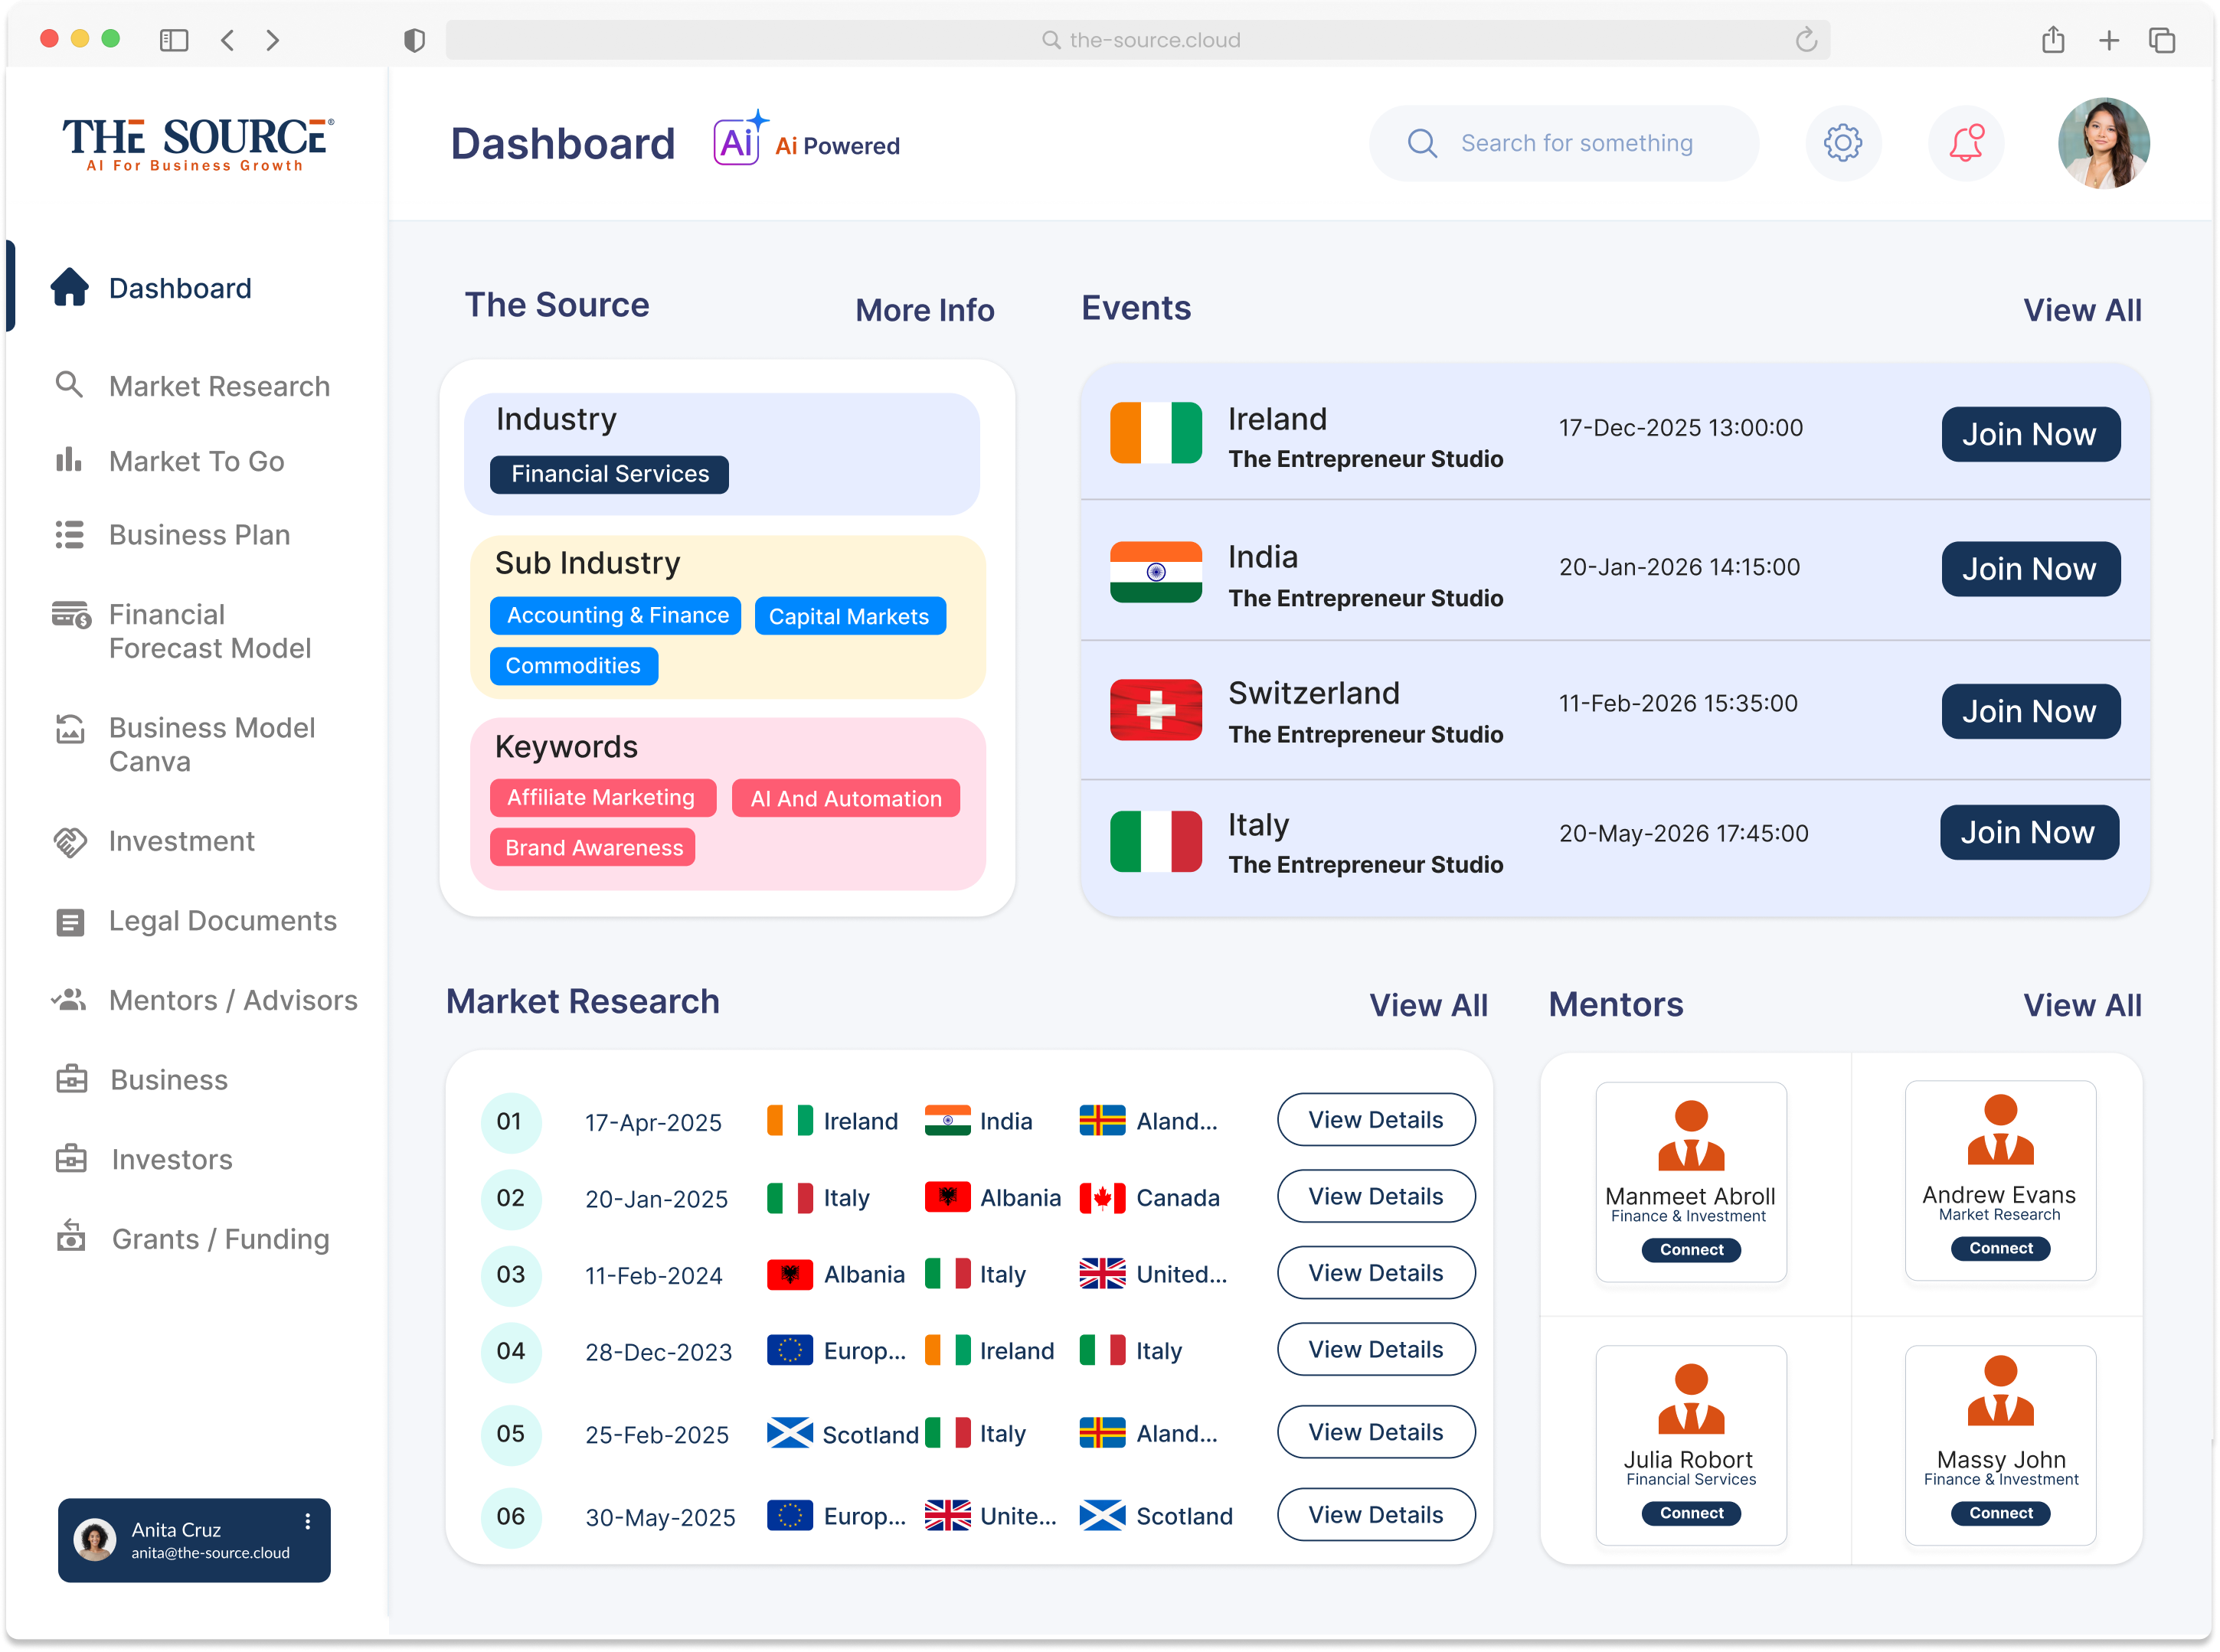Screen dimensions: 2220x1652
Task: Open Anita Cruz three-dot menu
Action: pos(307,1521)
